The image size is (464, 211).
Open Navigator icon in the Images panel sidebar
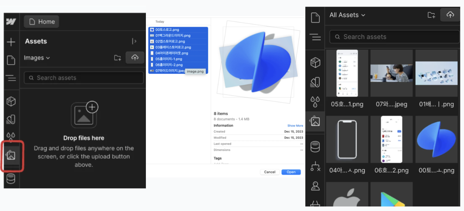[x=11, y=78]
